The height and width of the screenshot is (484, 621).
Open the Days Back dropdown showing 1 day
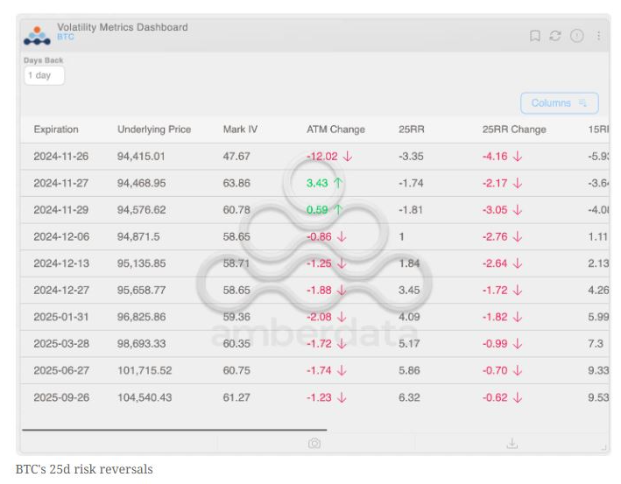tap(44, 76)
